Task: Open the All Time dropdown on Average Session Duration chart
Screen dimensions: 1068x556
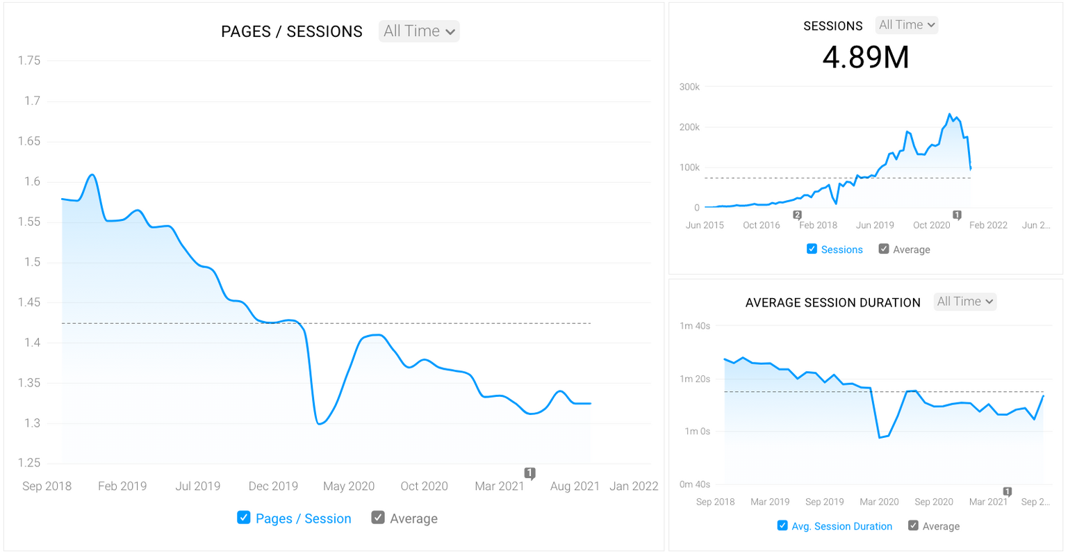Action: click(964, 301)
